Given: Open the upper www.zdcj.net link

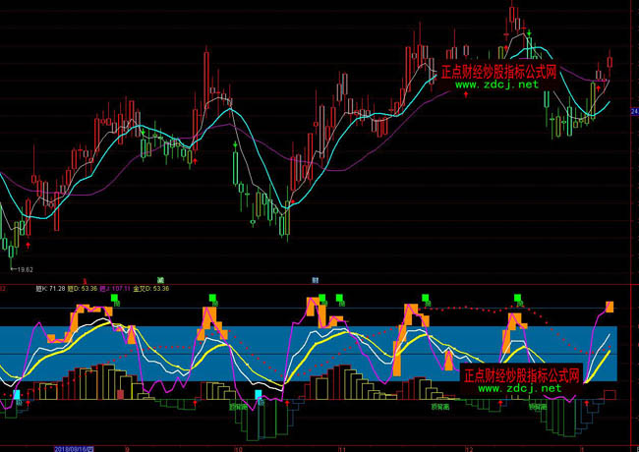Looking at the screenshot, I should coord(497,85).
